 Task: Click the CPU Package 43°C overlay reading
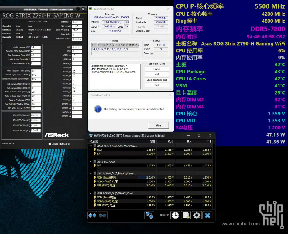coord(280,72)
